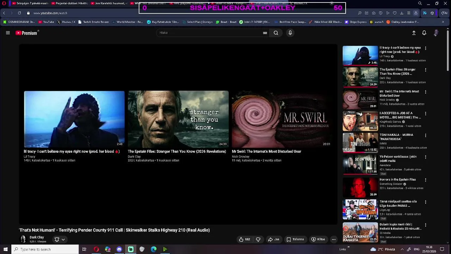Add a new browser tab

332,4
